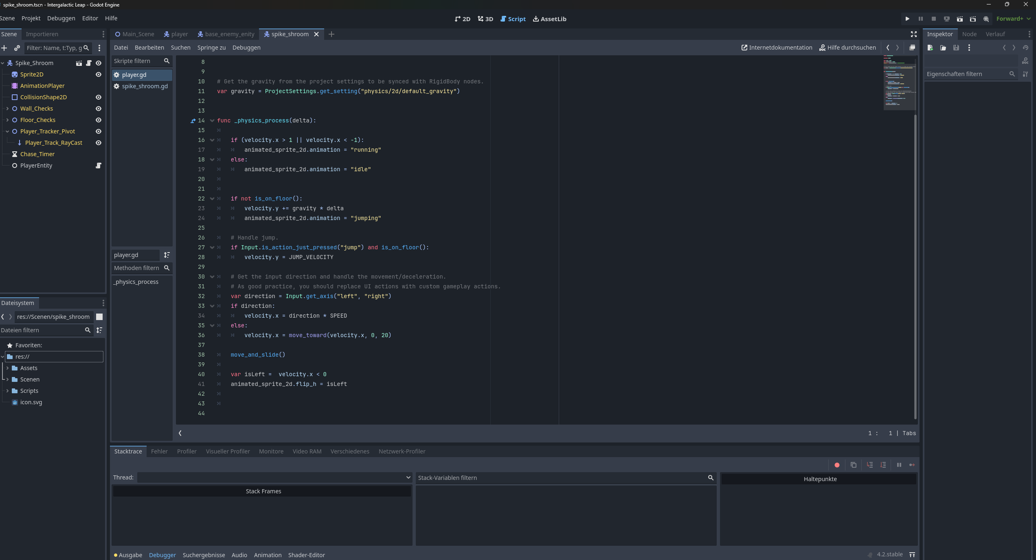Switch to the Fehler tab in the debugger
Image resolution: width=1036 pixels, height=560 pixels.
159,451
